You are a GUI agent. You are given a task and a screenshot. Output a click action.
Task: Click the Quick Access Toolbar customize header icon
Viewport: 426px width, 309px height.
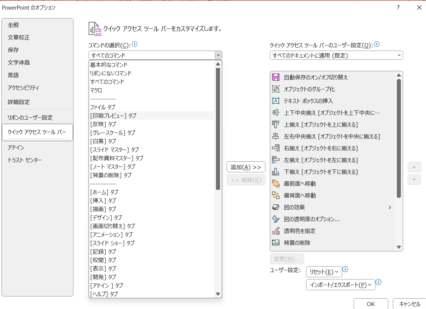coord(95,29)
